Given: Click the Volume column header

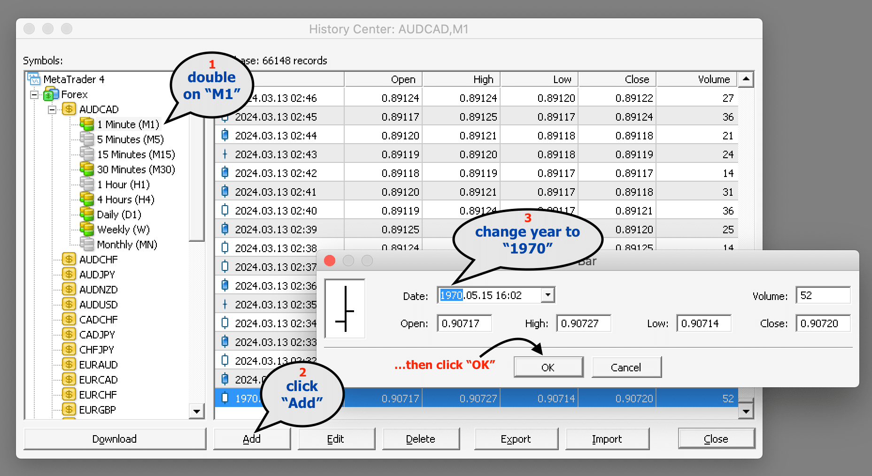Looking at the screenshot, I should (x=696, y=79).
